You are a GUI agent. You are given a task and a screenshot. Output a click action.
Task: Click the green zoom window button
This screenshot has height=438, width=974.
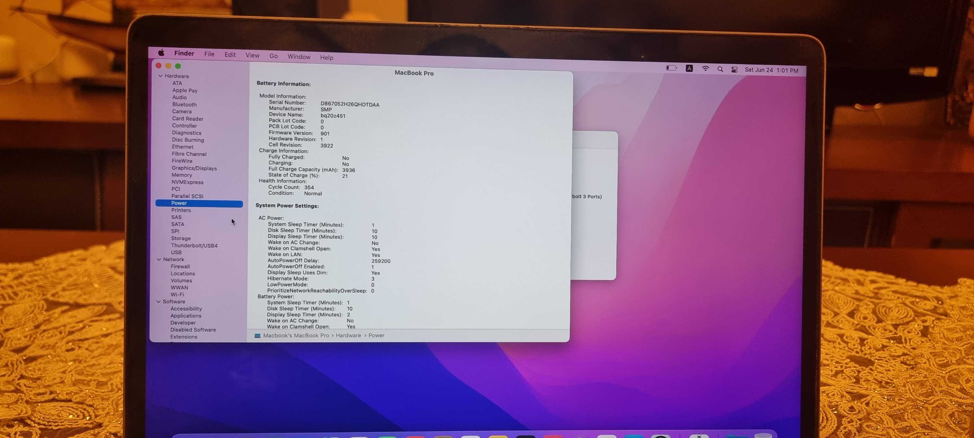(178, 66)
